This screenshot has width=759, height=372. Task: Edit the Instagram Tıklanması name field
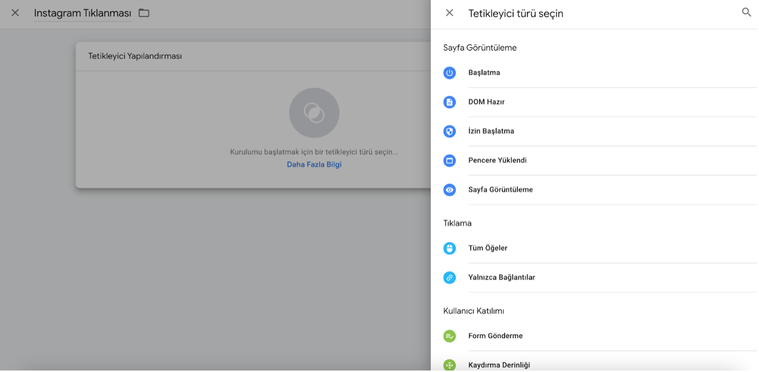(x=82, y=13)
